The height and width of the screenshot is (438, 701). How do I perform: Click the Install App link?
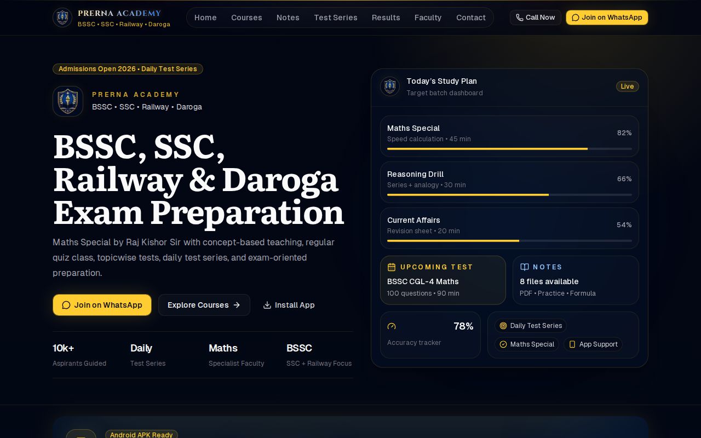click(x=289, y=305)
